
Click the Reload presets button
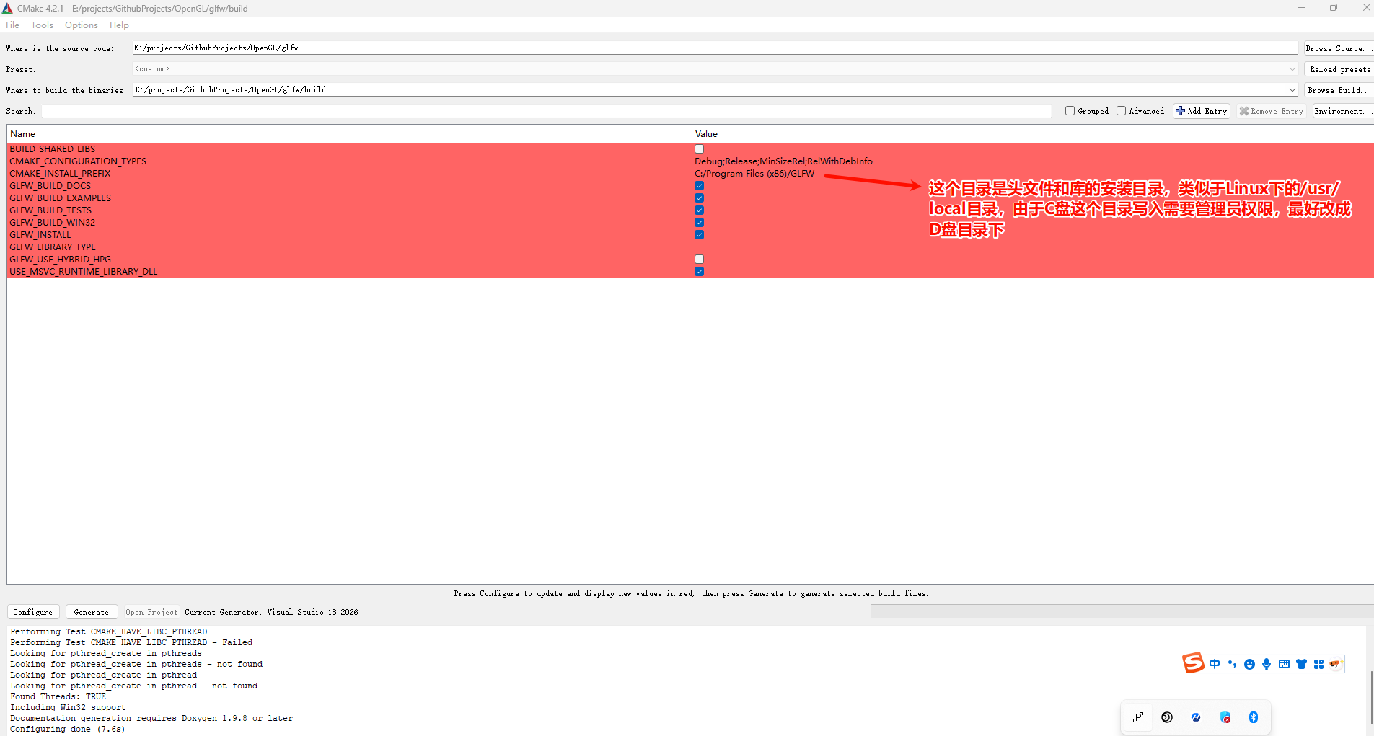[1339, 69]
